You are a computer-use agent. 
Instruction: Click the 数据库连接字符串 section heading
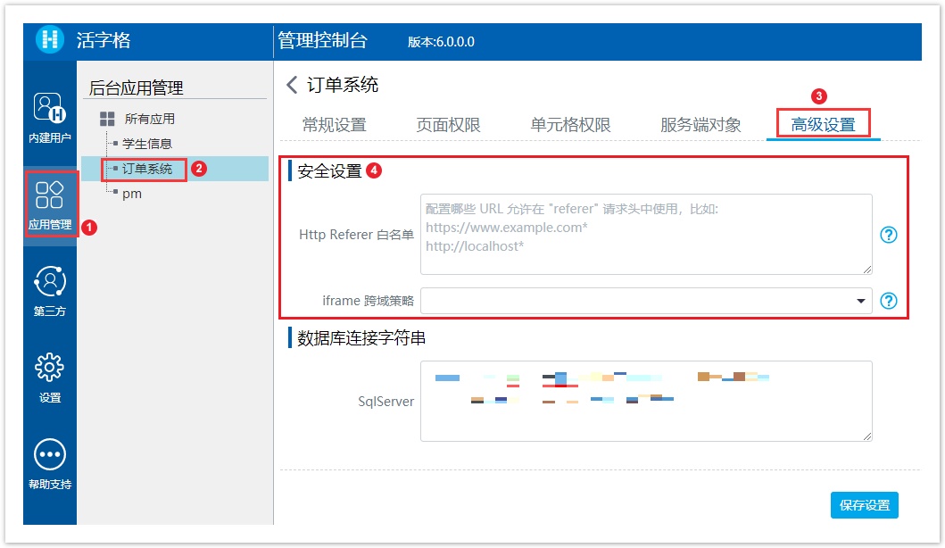[x=361, y=338]
